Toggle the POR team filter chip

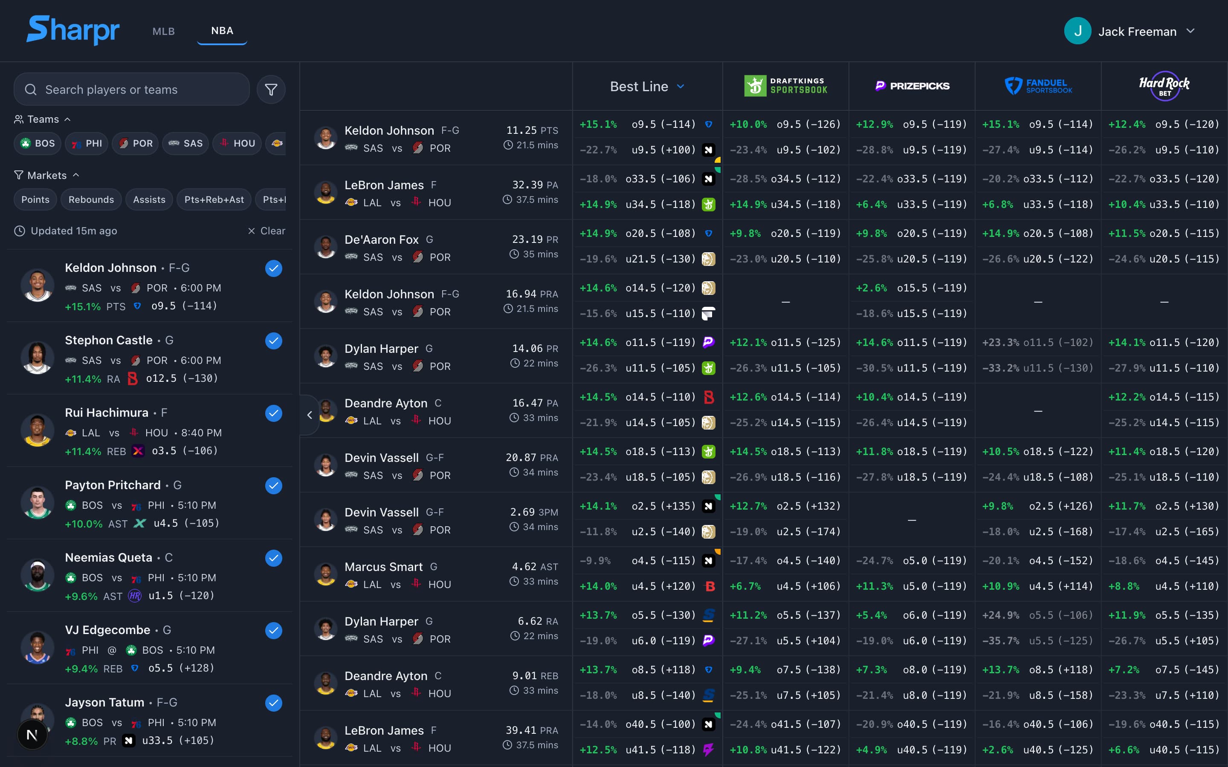click(x=136, y=144)
